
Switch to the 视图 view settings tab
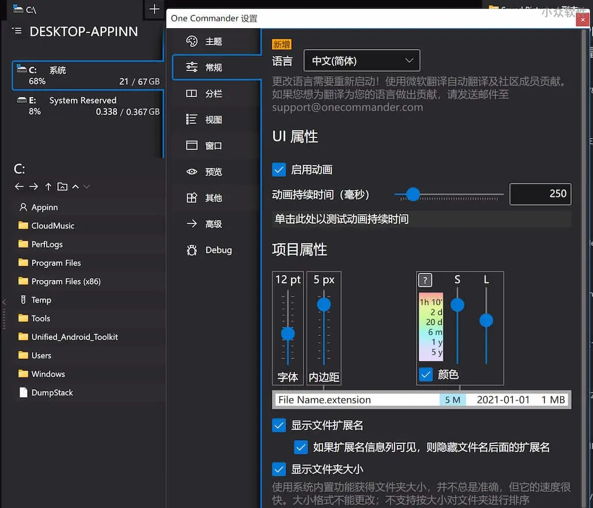coord(213,119)
